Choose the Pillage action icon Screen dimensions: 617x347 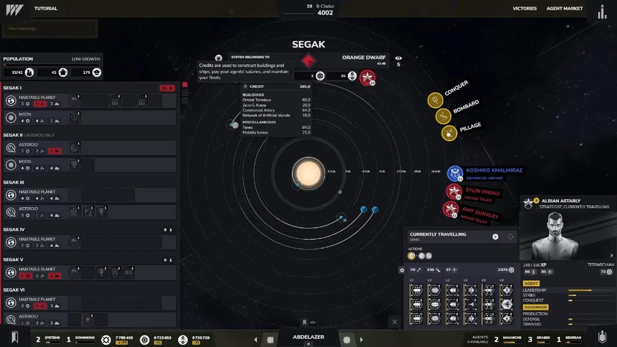[x=449, y=133]
